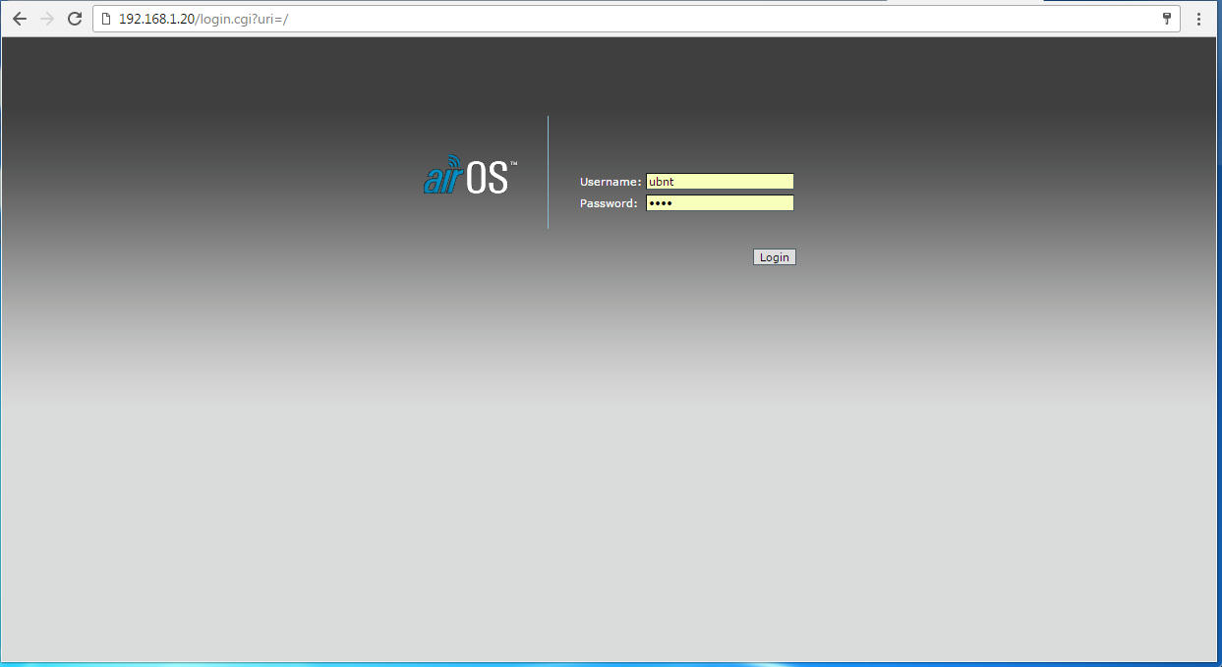Open the Chrome three-dot menu
The width and height of the screenshot is (1222, 667).
point(1199,19)
